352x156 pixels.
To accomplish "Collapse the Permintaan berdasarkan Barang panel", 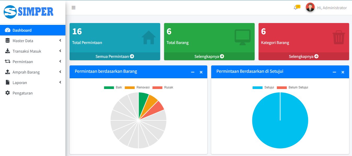I will coord(193,72).
